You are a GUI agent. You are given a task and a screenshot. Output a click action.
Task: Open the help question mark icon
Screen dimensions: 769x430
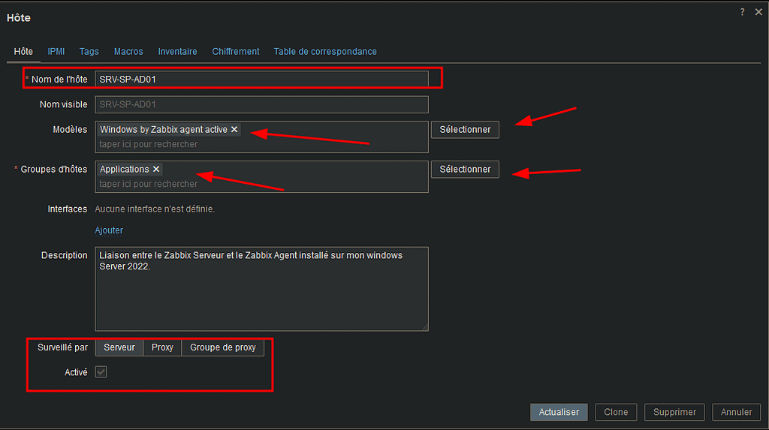pyautogui.click(x=742, y=12)
